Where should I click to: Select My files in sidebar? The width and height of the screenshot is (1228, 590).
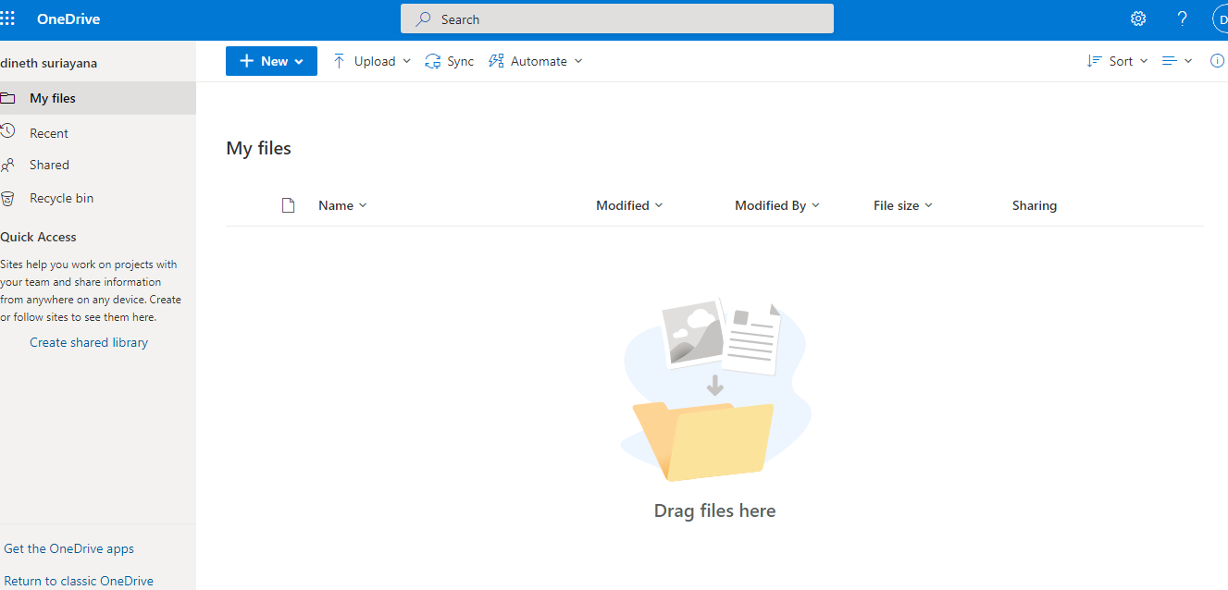pos(98,98)
